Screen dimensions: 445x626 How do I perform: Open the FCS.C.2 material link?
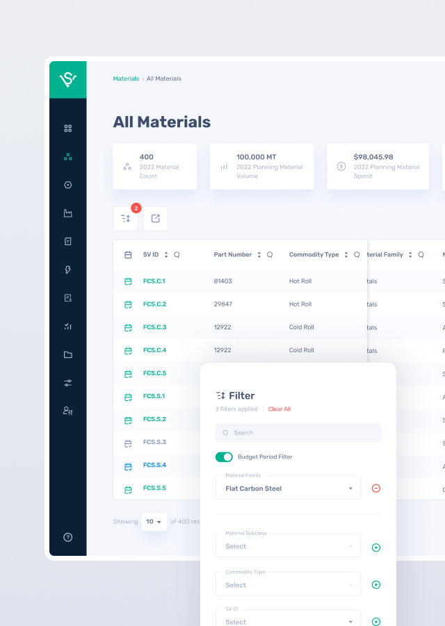tap(154, 304)
